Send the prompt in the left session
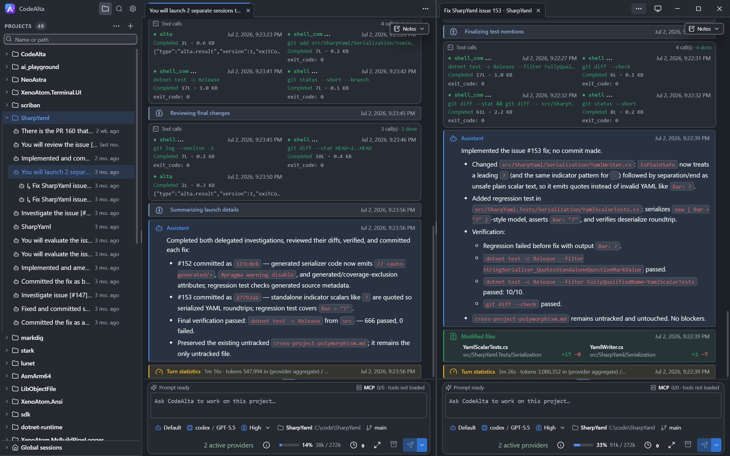This screenshot has width=730, height=456. [x=410, y=445]
